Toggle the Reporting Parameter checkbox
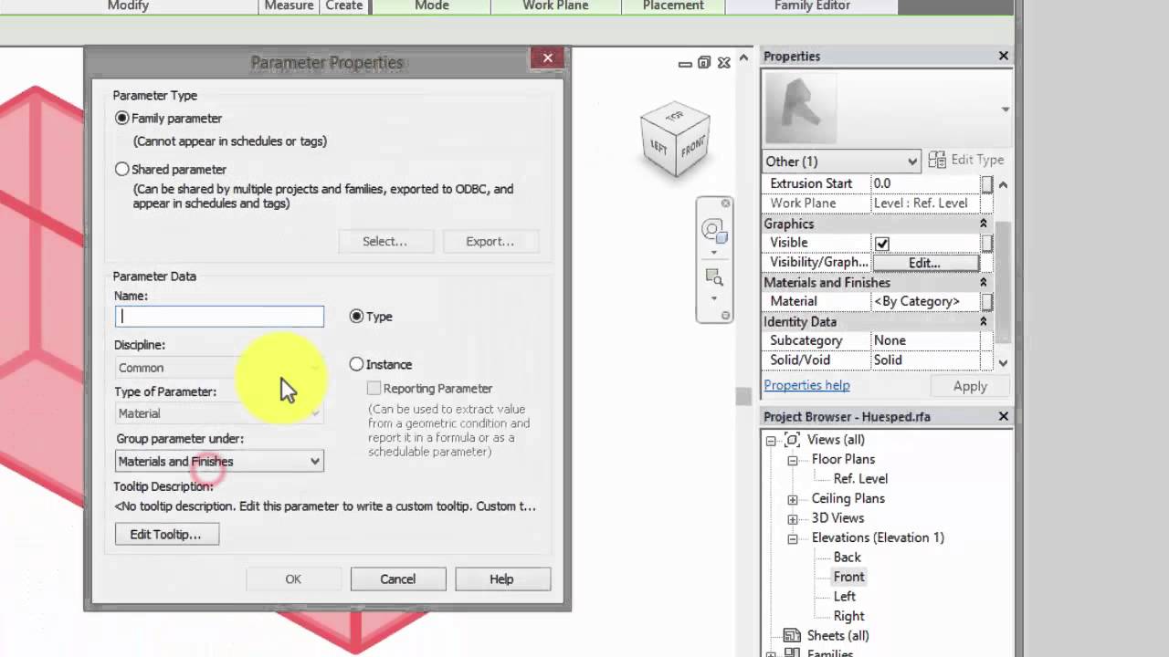This screenshot has width=1169, height=657. [x=374, y=389]
